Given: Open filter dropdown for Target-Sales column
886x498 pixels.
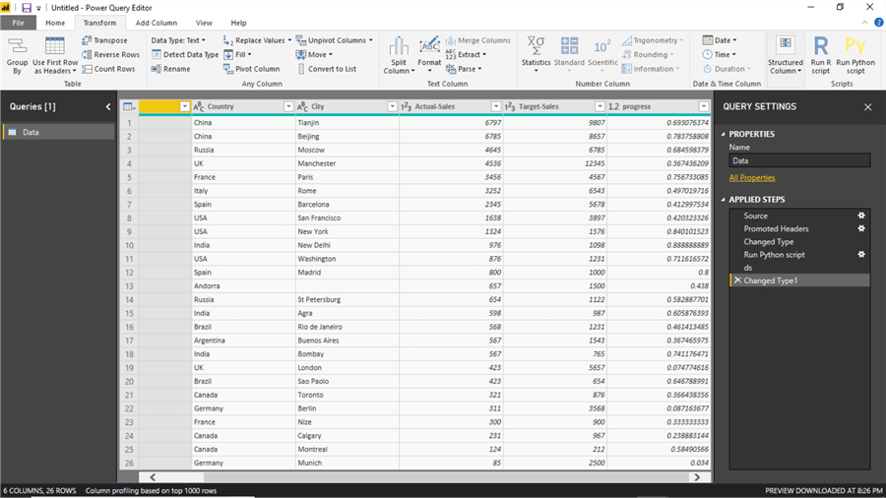Looking at the screenshot, I should pos(600,106).
